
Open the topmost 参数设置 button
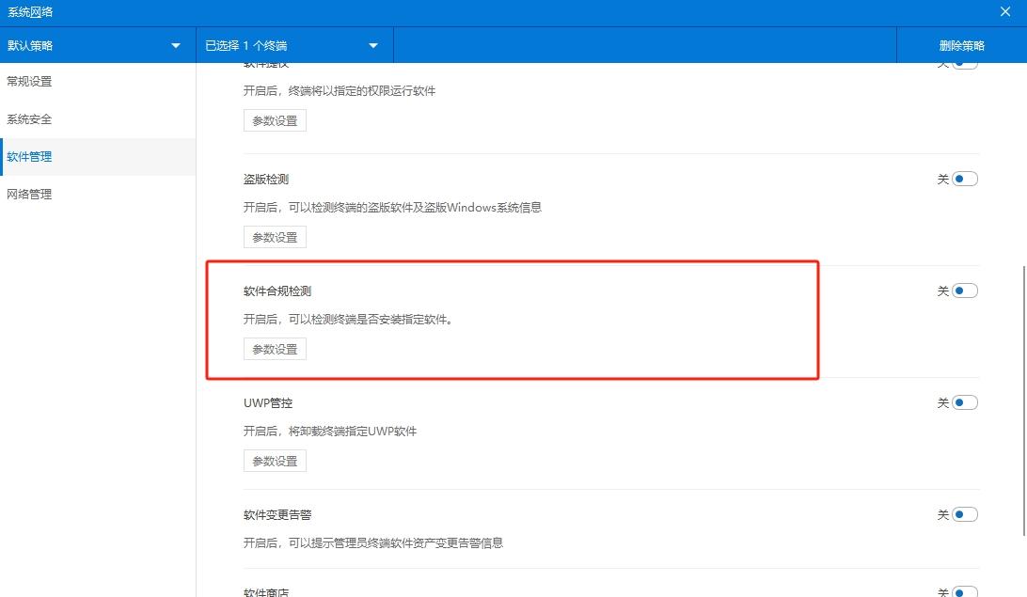(274, 119)
